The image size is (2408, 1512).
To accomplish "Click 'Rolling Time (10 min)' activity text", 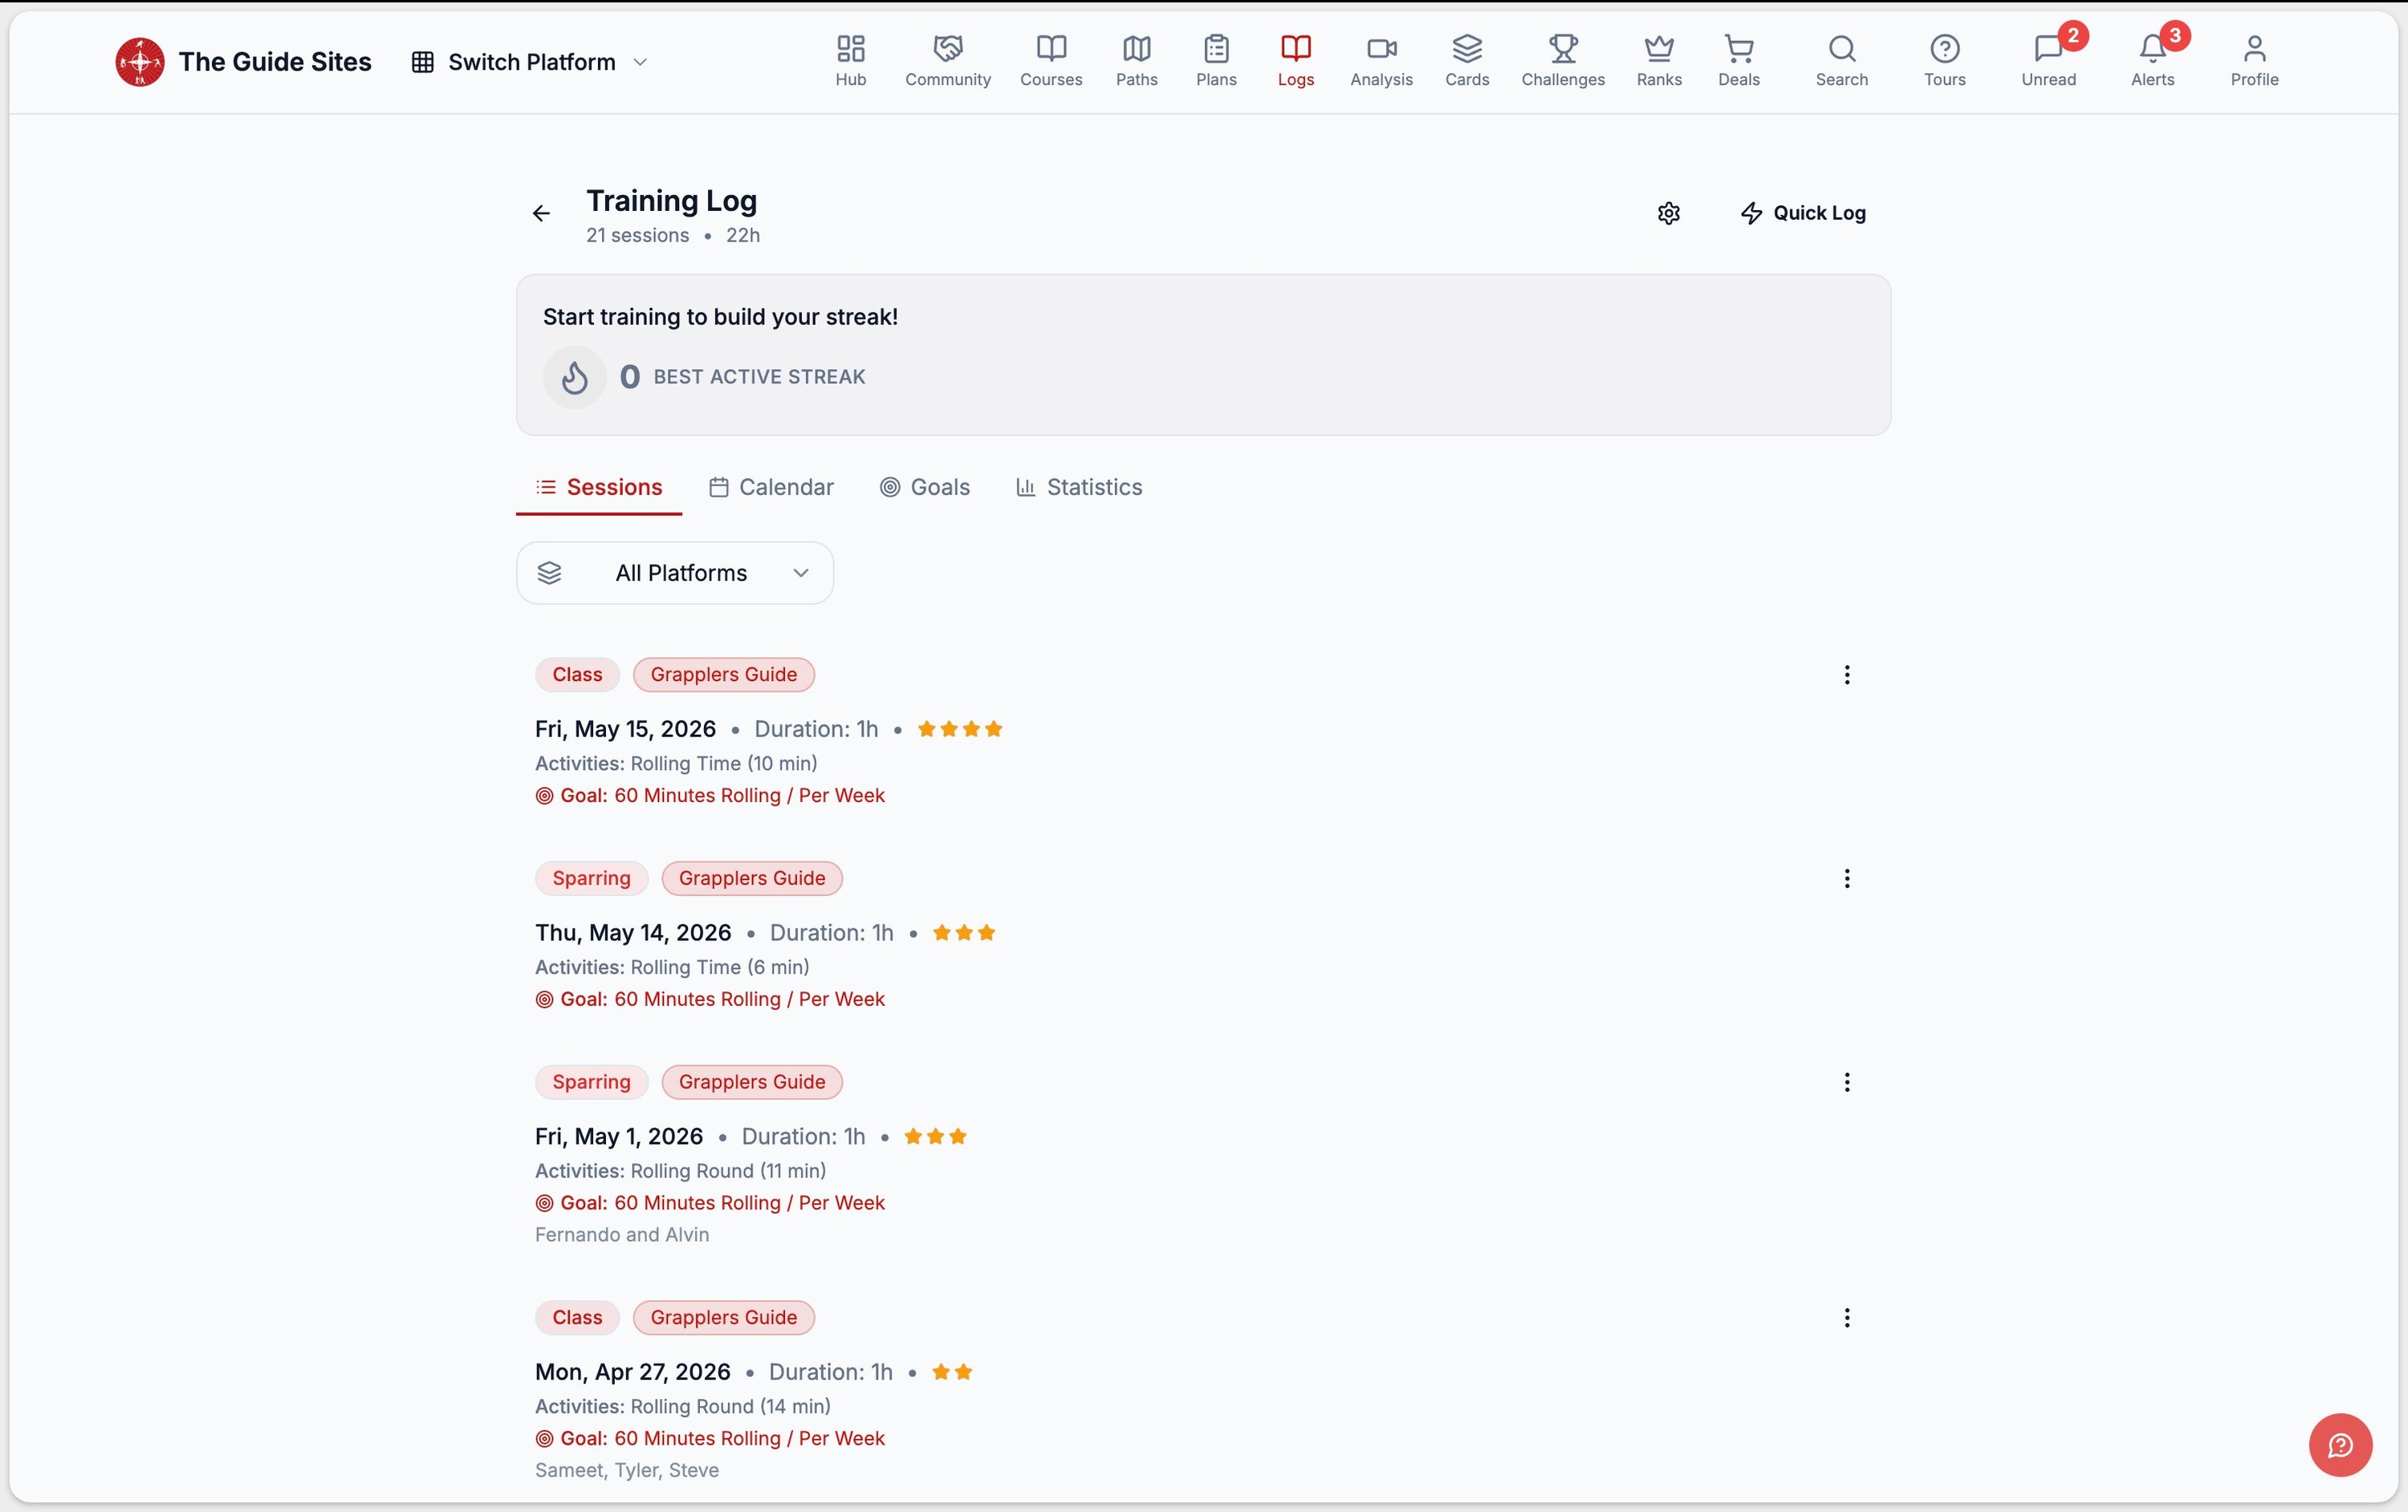I will point(724,764).
